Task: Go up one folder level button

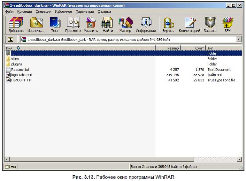Action: click(10, 39)
